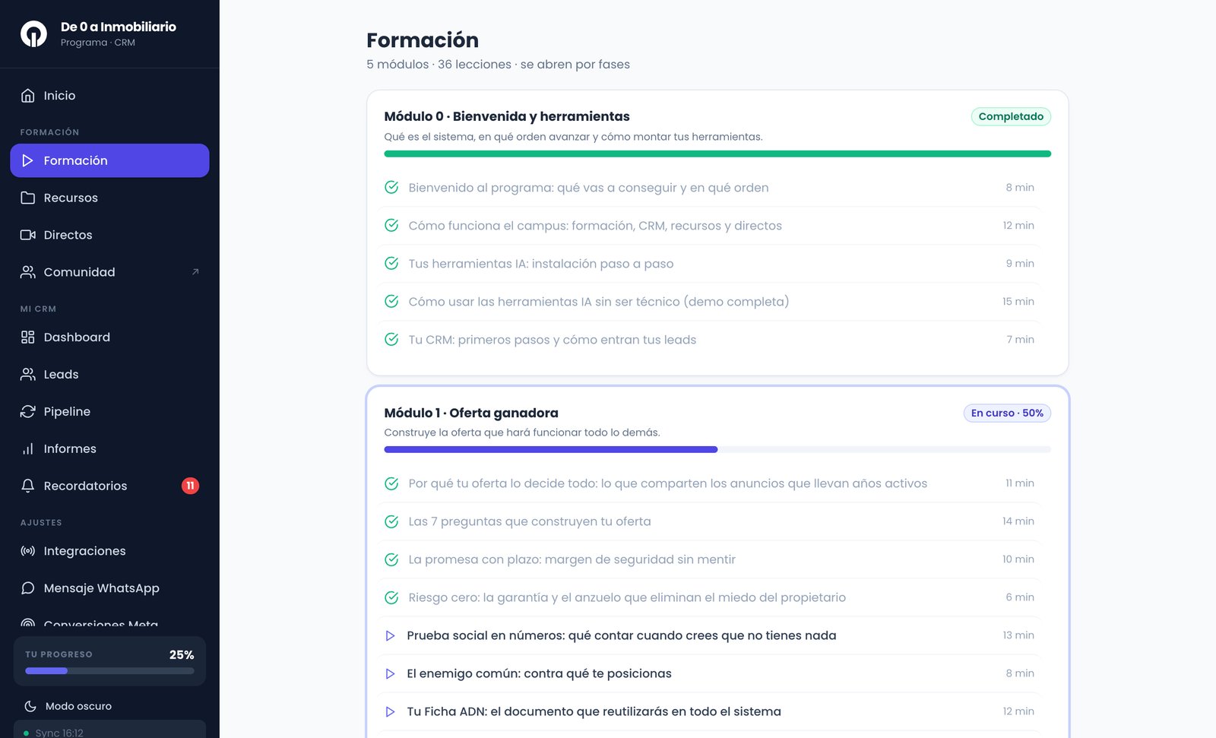Click the refresh arrows icon beside Pipeline
The image size is (1216, 738).
coord(28,412)
